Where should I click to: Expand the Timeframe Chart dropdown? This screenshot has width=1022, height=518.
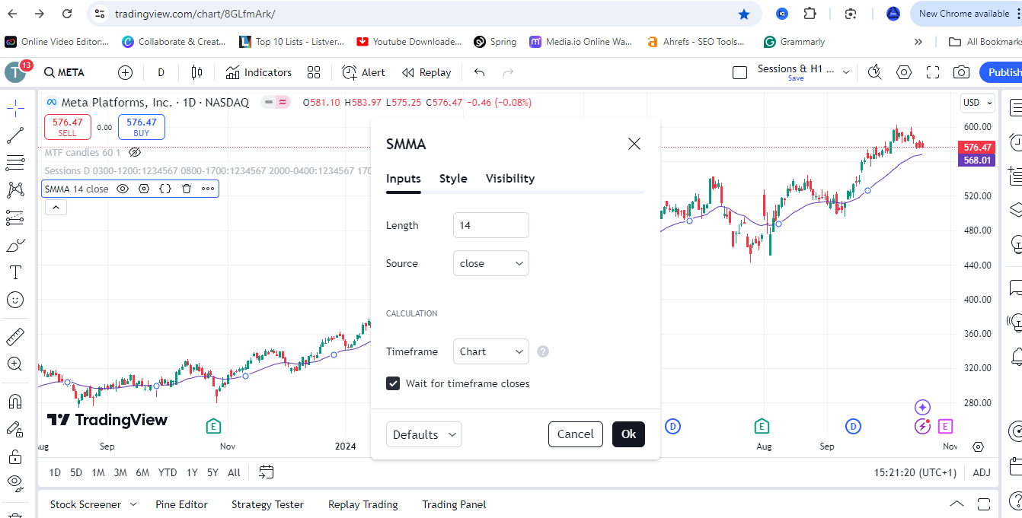click(490, 351)
